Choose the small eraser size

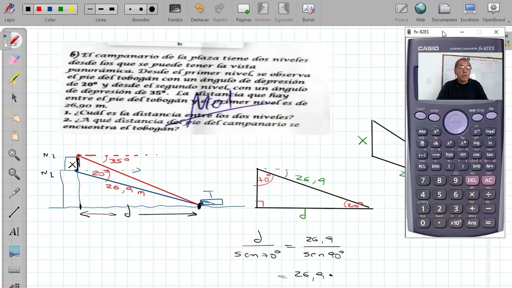(x=130, y=9)
